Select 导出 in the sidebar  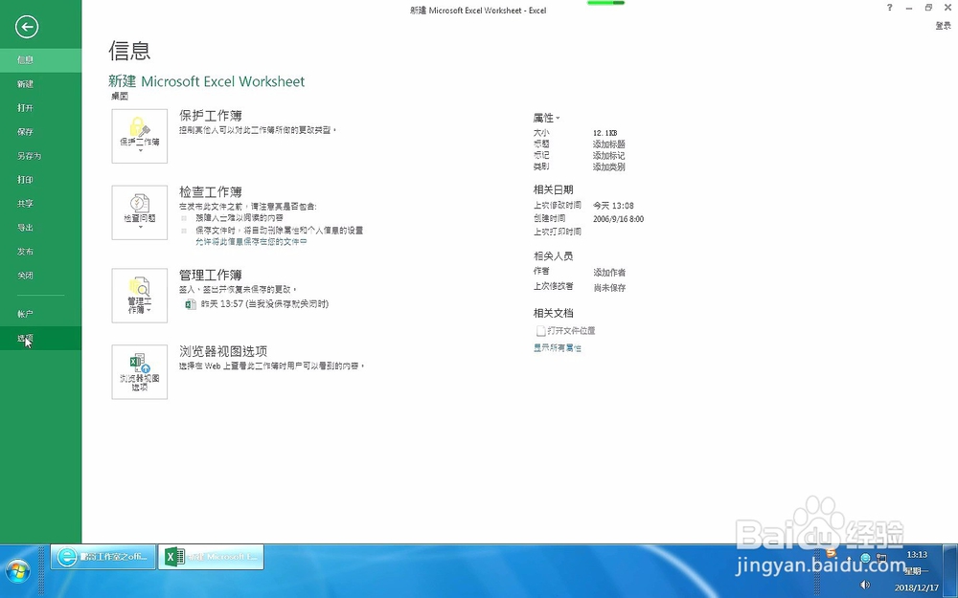[40, 227]
